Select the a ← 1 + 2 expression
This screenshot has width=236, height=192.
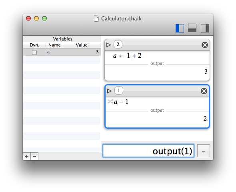click(127, 56)
